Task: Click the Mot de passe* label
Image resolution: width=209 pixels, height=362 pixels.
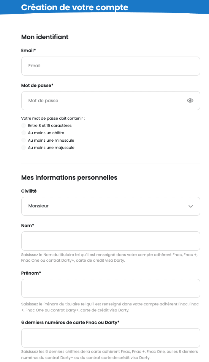Action: tap(37, 85)
